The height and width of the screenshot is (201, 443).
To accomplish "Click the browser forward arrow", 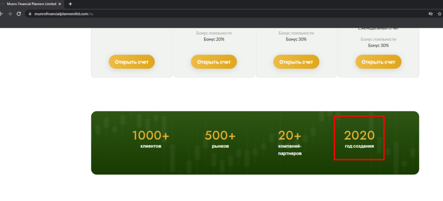I will [10, 13].
